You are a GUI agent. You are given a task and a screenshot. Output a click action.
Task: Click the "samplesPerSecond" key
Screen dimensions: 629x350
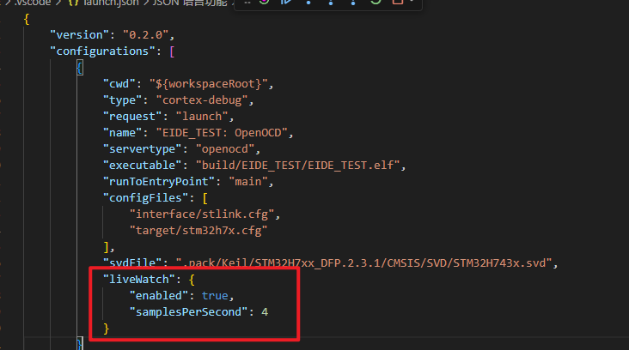(188, 312)
